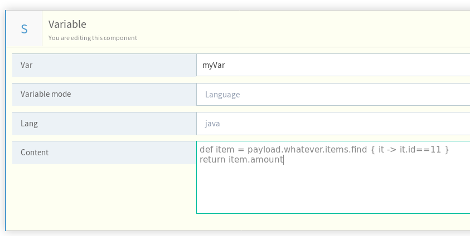This screenshot has height=236, width=470.
Task: Click the 'You are editing this component' subtitle
Action: (x=93, y=38)
